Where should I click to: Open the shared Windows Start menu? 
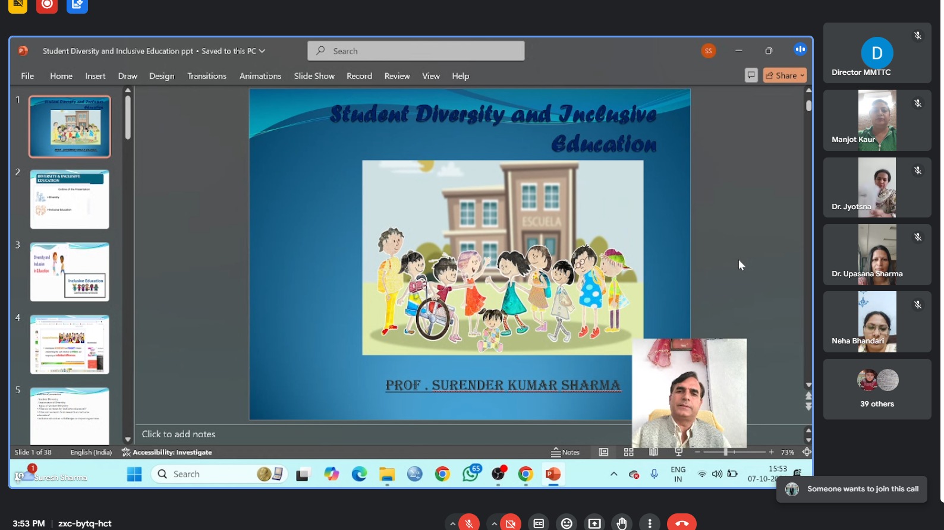tap(134, 474)
